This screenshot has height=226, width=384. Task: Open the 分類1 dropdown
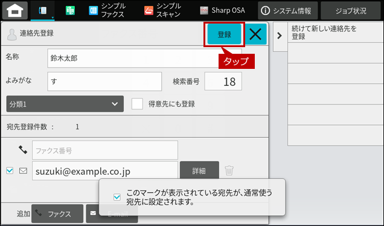tap(65, 104)
